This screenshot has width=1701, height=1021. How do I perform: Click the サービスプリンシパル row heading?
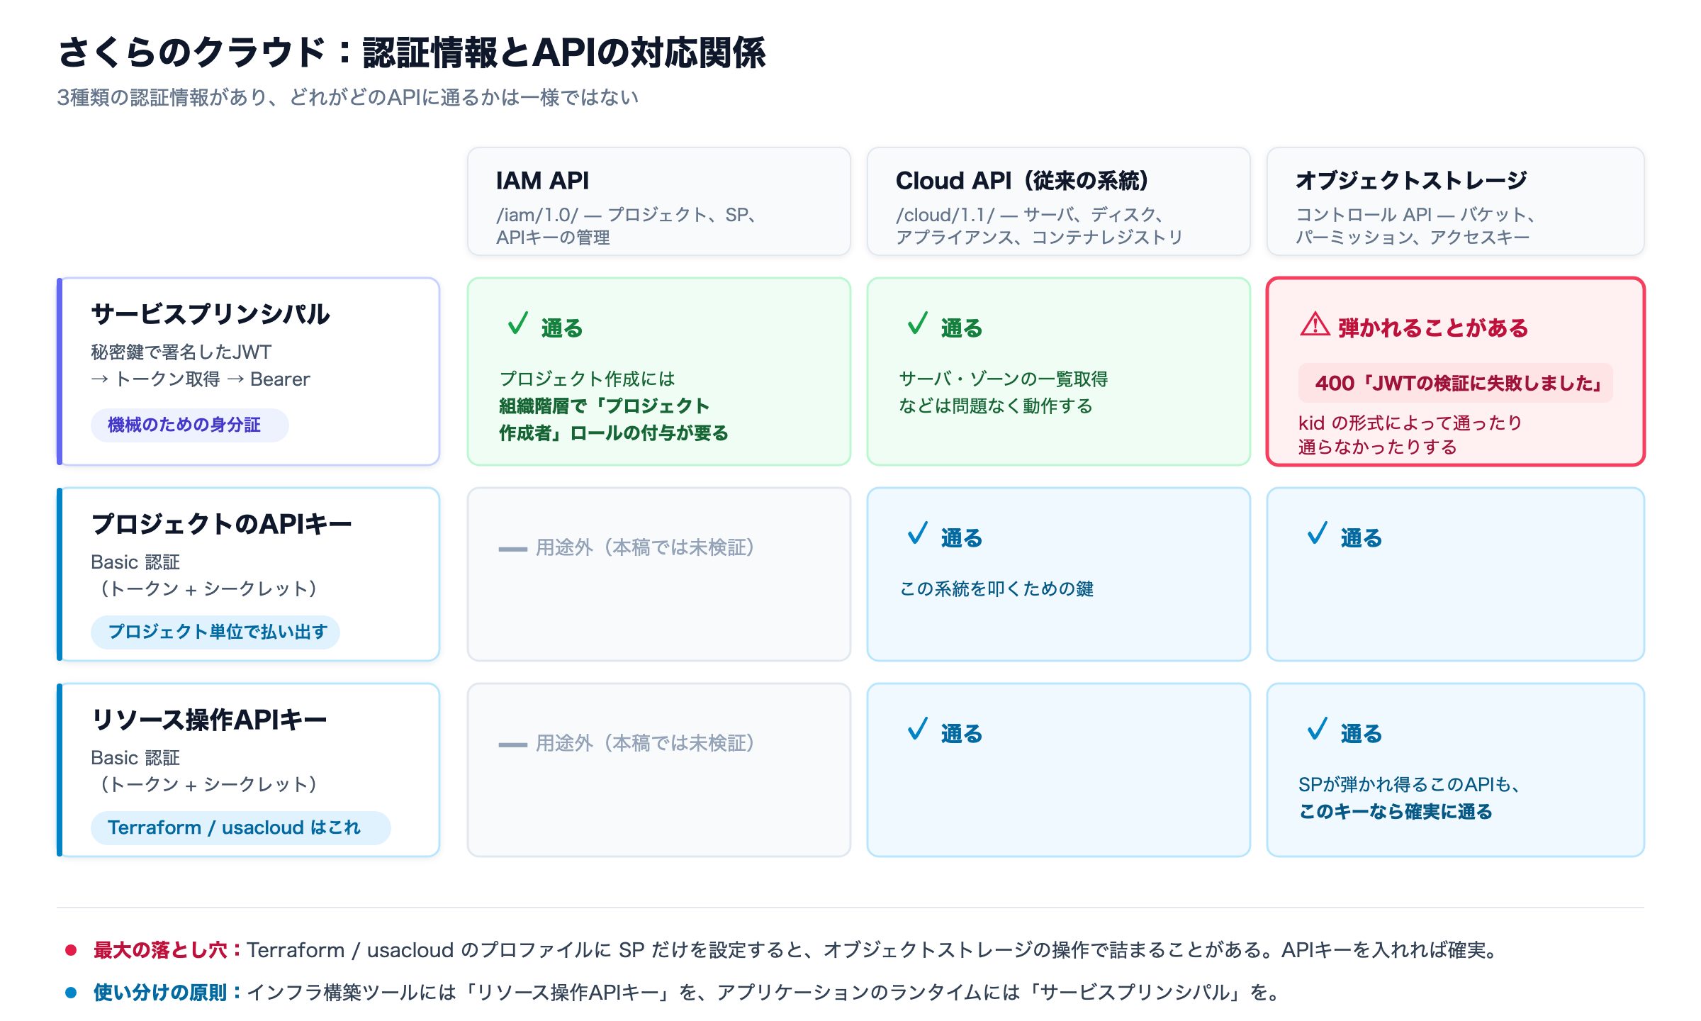[x=210, y=314]
